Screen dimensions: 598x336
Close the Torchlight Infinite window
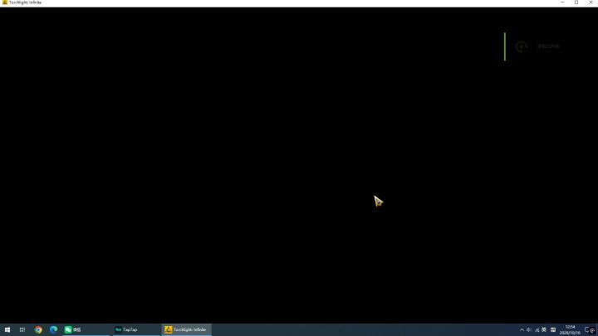591,2
